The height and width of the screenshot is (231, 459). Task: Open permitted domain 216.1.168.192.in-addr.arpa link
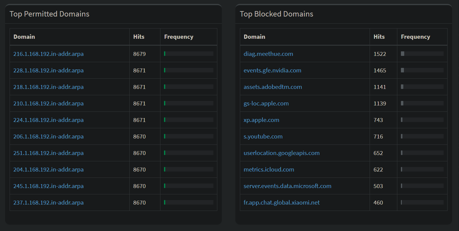point(48,54)
